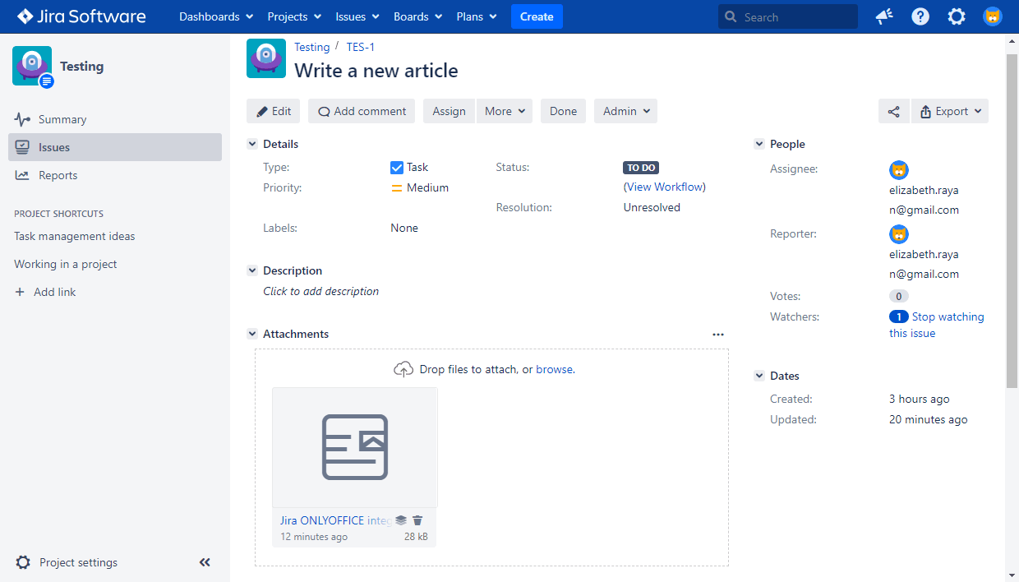Viewport: 1019px width, 582px height.
Task: Open the Help question mark icon
Action: pyautogui.click(x=920, y=16)
